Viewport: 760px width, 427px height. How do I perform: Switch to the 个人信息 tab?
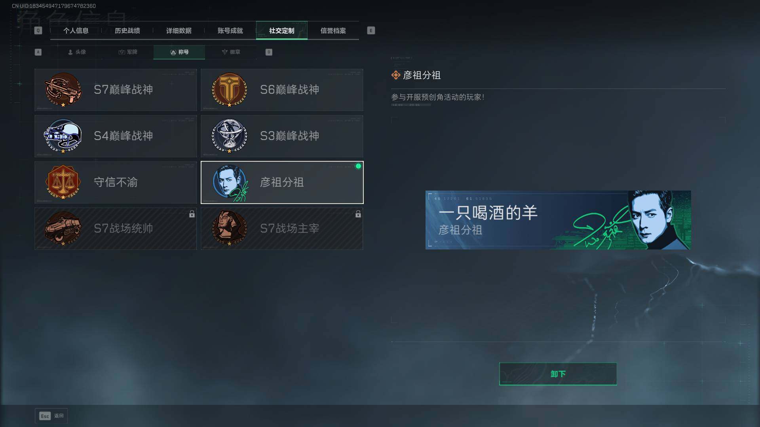[76, 30]
